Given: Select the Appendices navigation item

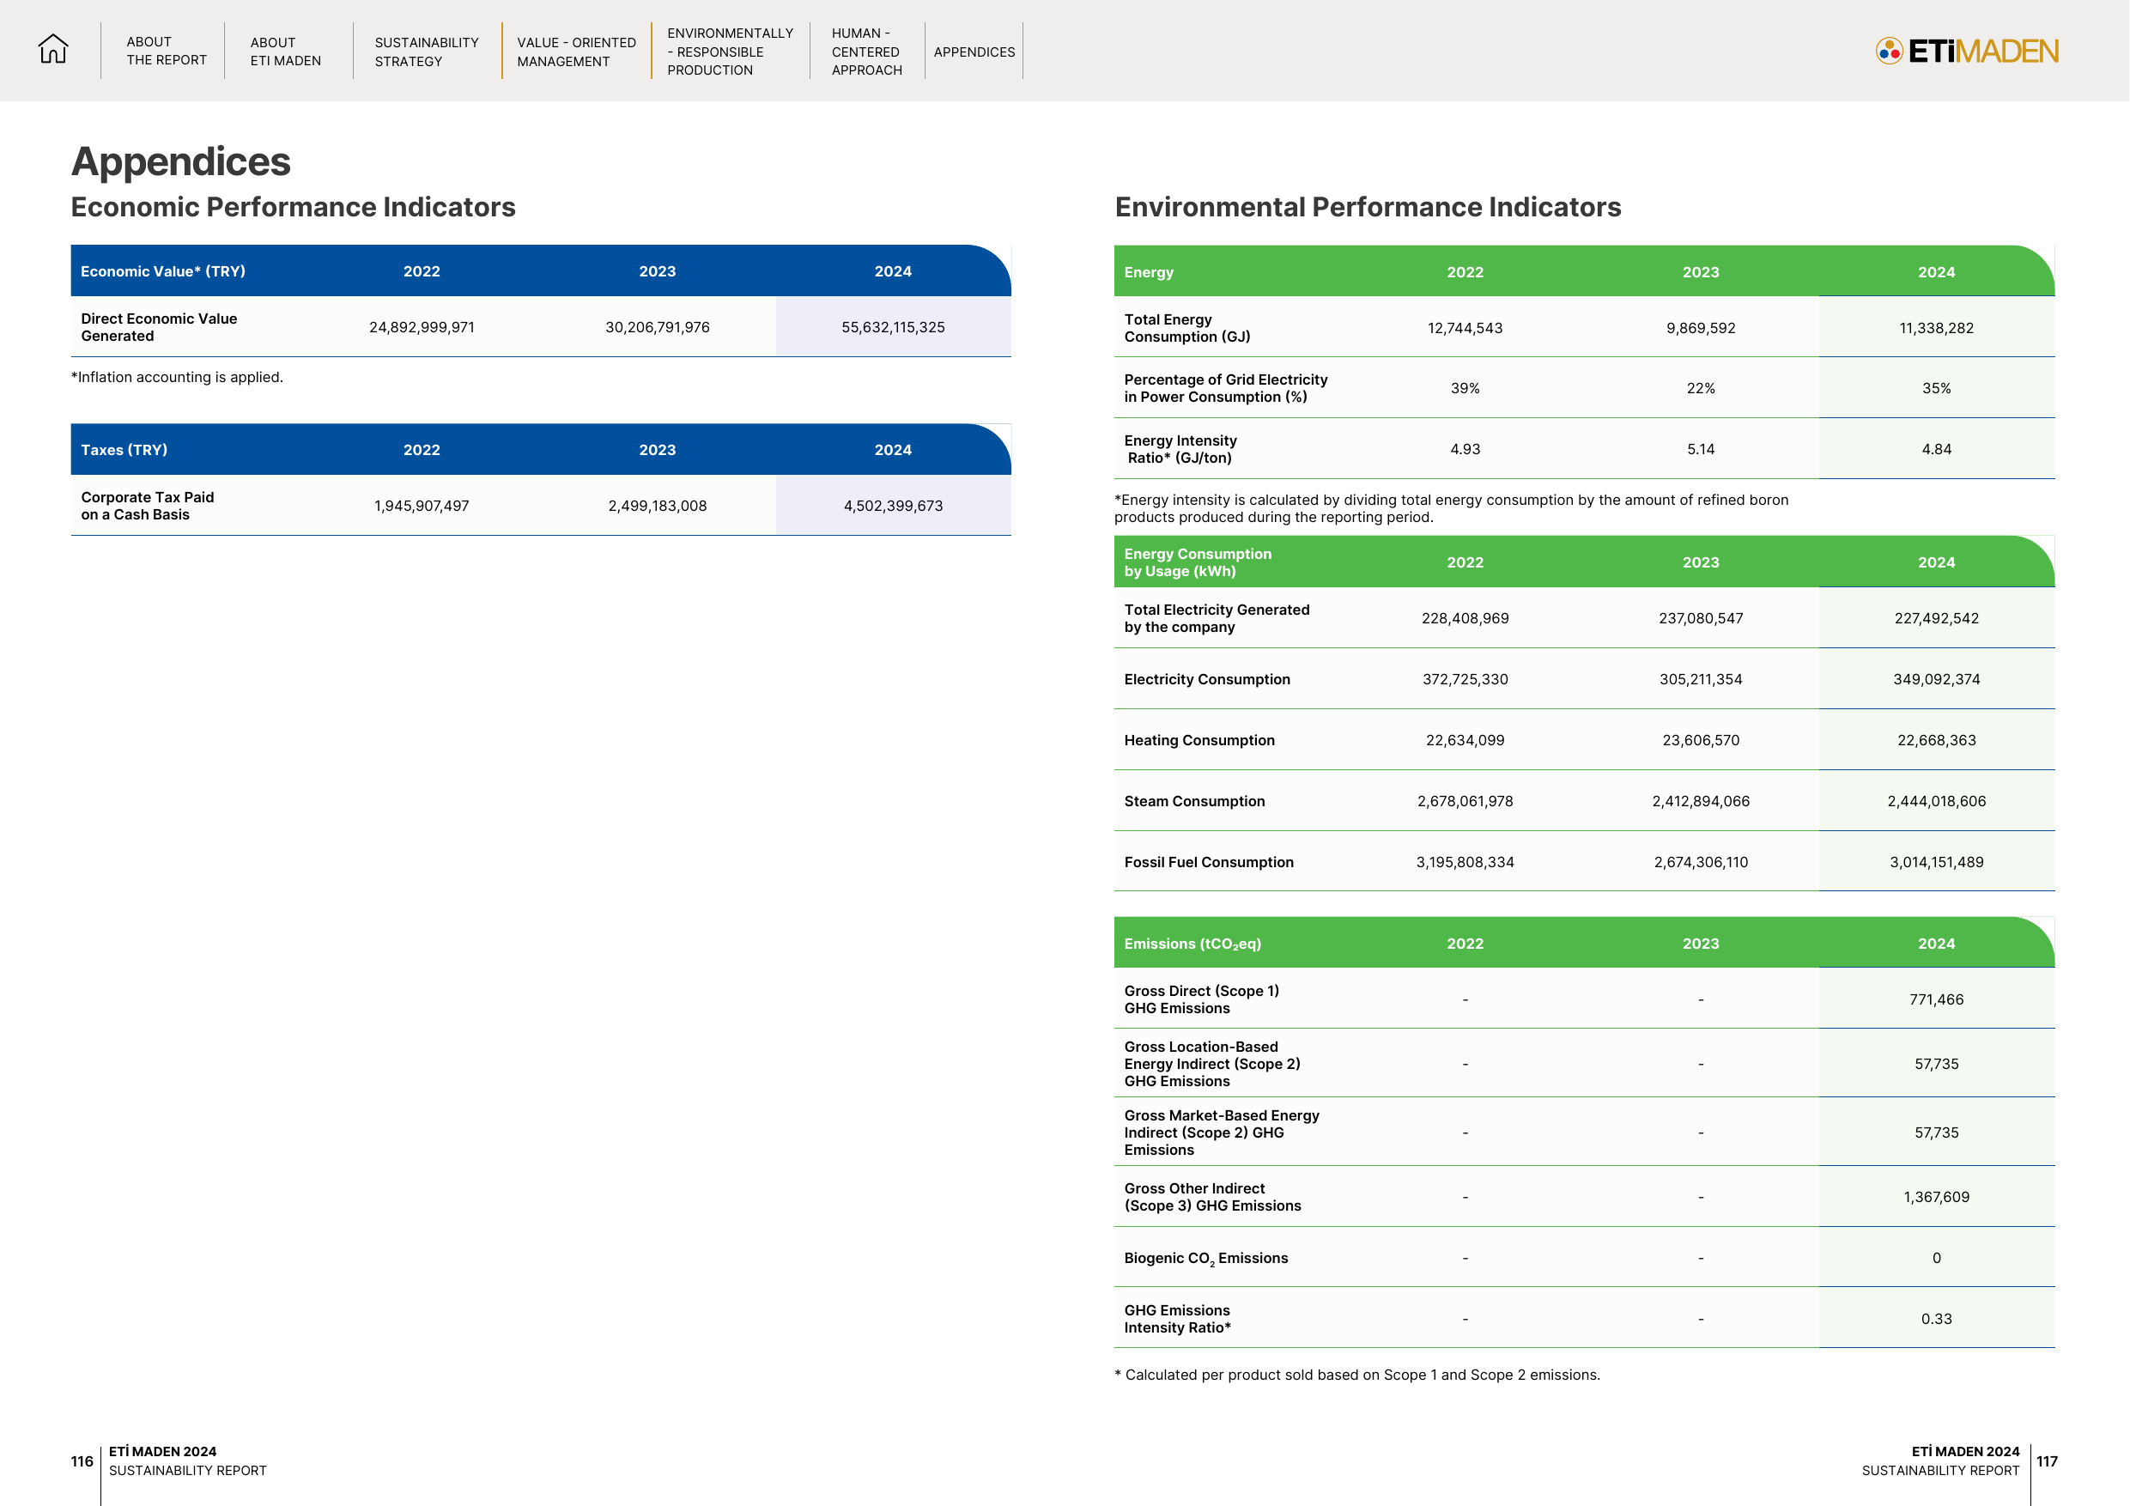Looking at the screenshot, I should 974,52.
